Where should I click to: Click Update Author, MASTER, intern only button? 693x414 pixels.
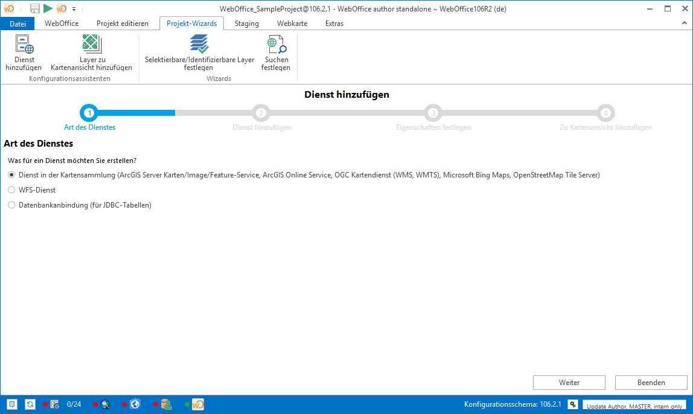tap(634, 406)
